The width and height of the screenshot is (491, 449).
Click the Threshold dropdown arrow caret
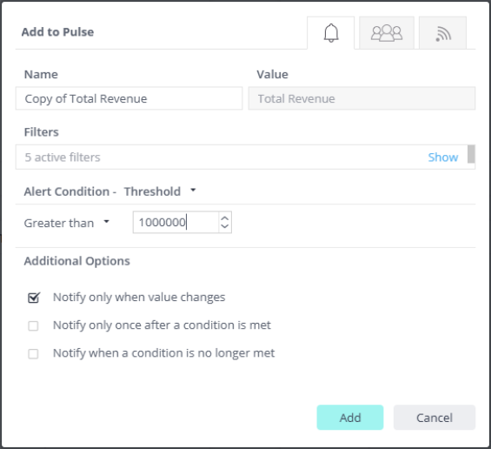coord(193,190)
